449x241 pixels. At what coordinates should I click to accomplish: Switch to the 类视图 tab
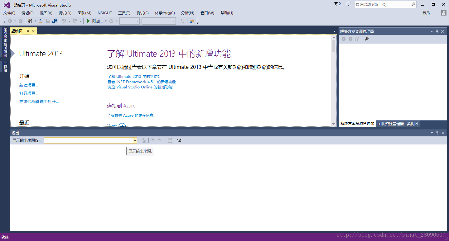413,124
